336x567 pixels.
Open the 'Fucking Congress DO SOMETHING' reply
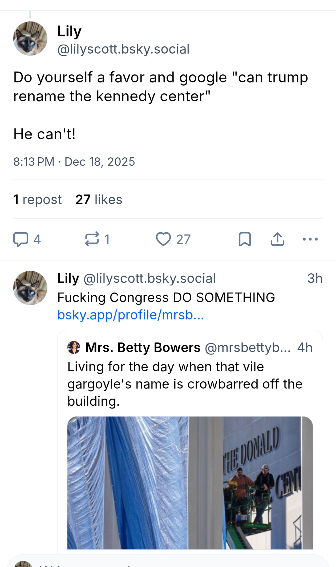pyautogui.click(x=166, y=297)
